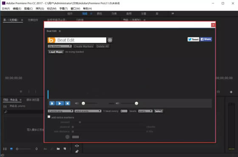
Task: Click Delete All button
Action: coord(102,46)
